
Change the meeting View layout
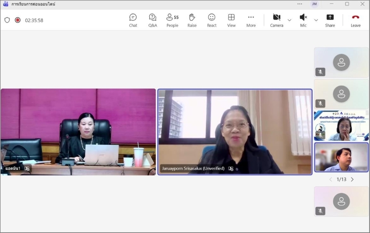pos(231,20)
